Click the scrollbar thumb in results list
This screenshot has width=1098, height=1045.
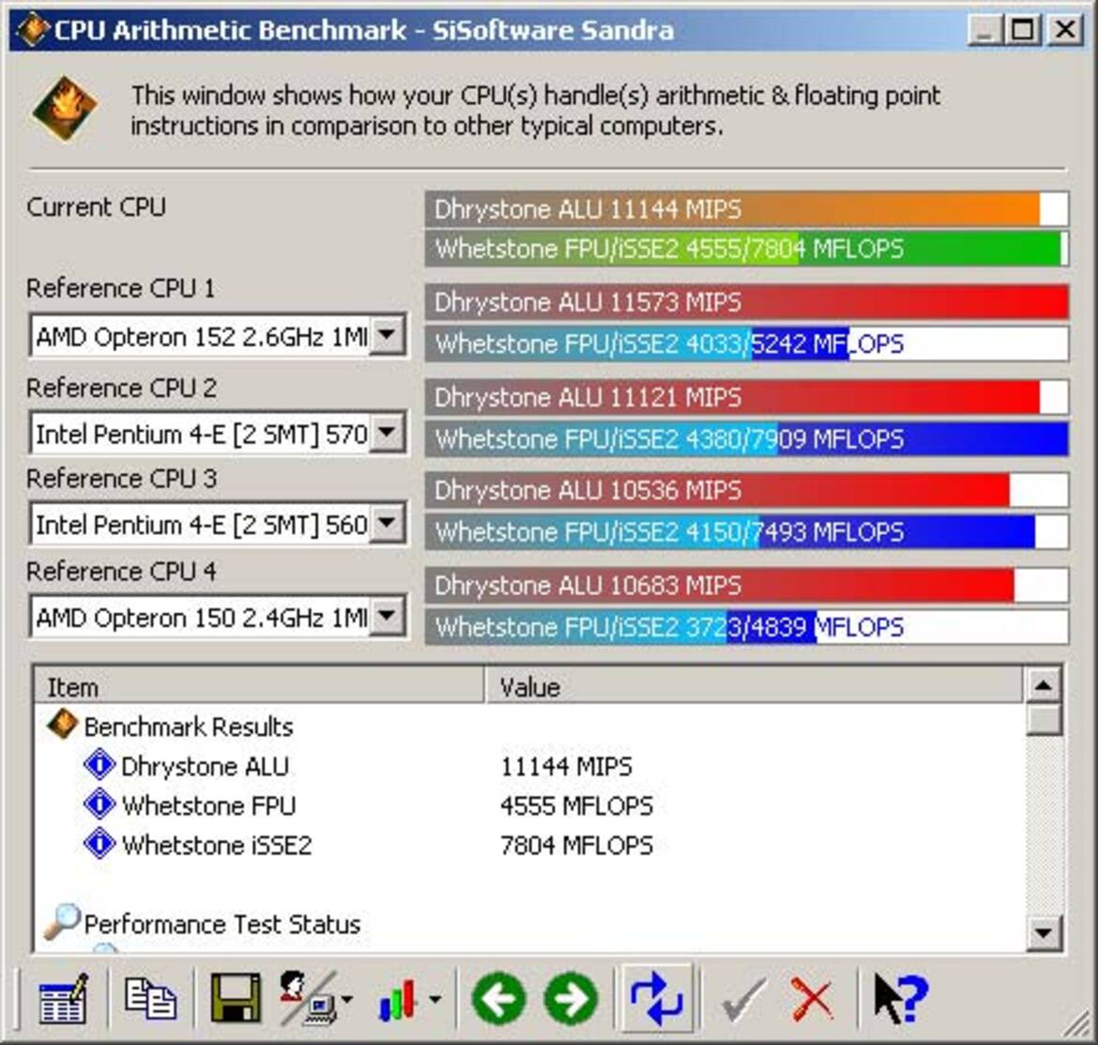coord(1044,720)
